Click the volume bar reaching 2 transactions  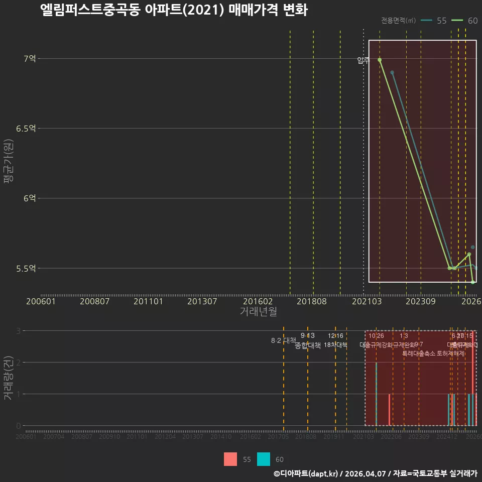(x=376, y=394)
